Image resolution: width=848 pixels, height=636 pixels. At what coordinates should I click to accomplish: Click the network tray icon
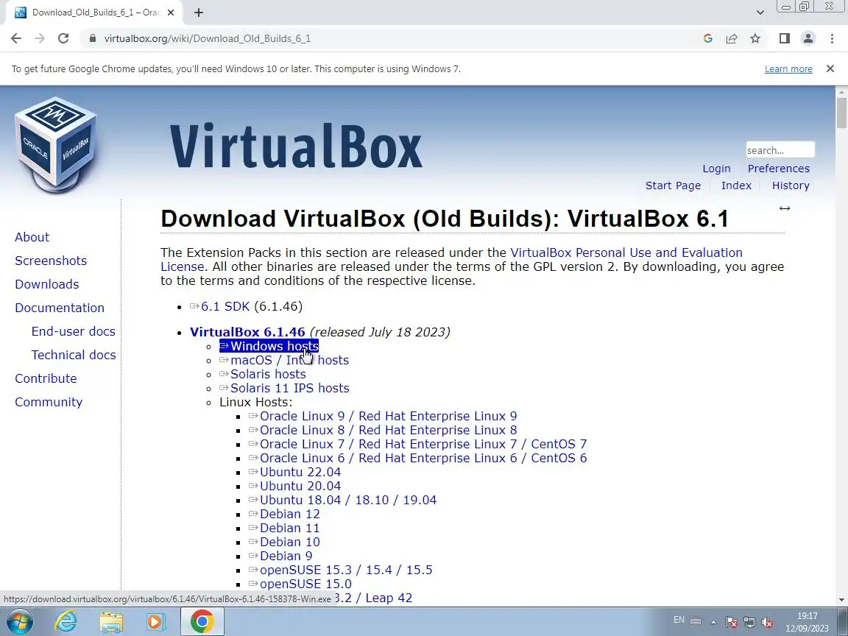tap(749, 622)
